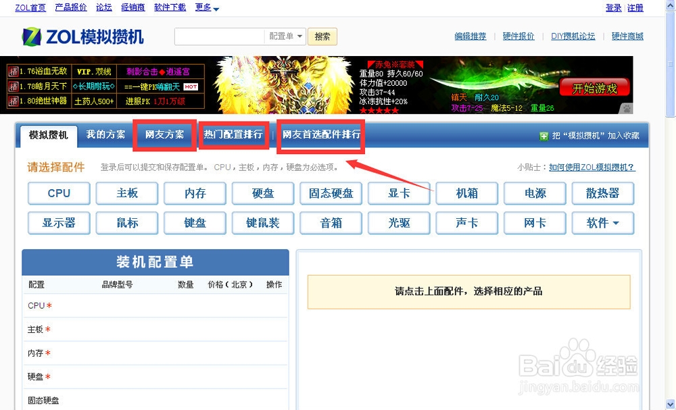Switch to the 模拟攒机 tab

tap(48, 135)
